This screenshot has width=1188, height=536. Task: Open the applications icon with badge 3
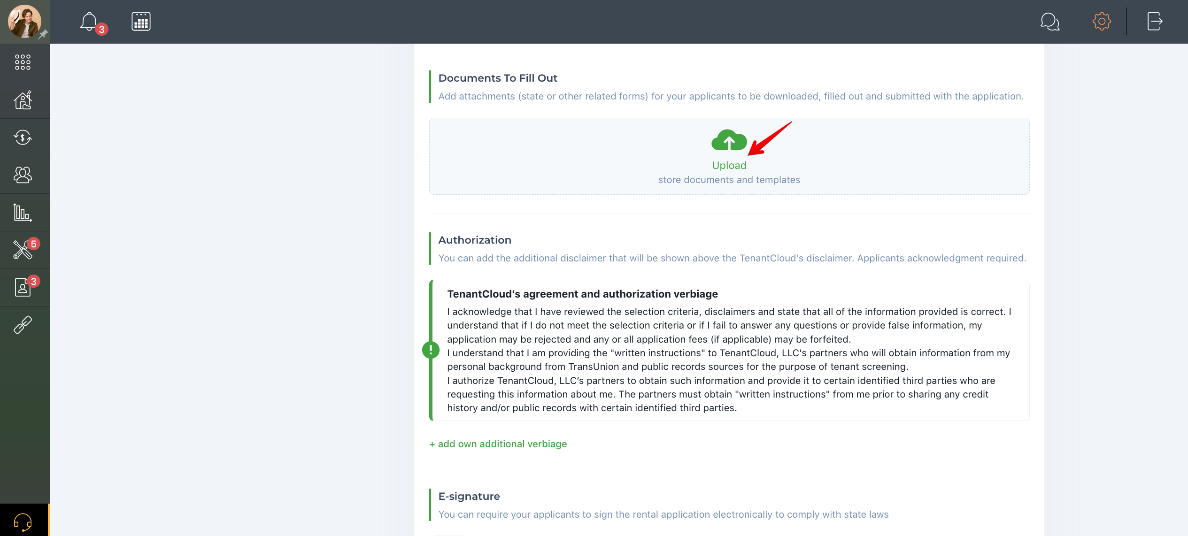pos(23,287)
